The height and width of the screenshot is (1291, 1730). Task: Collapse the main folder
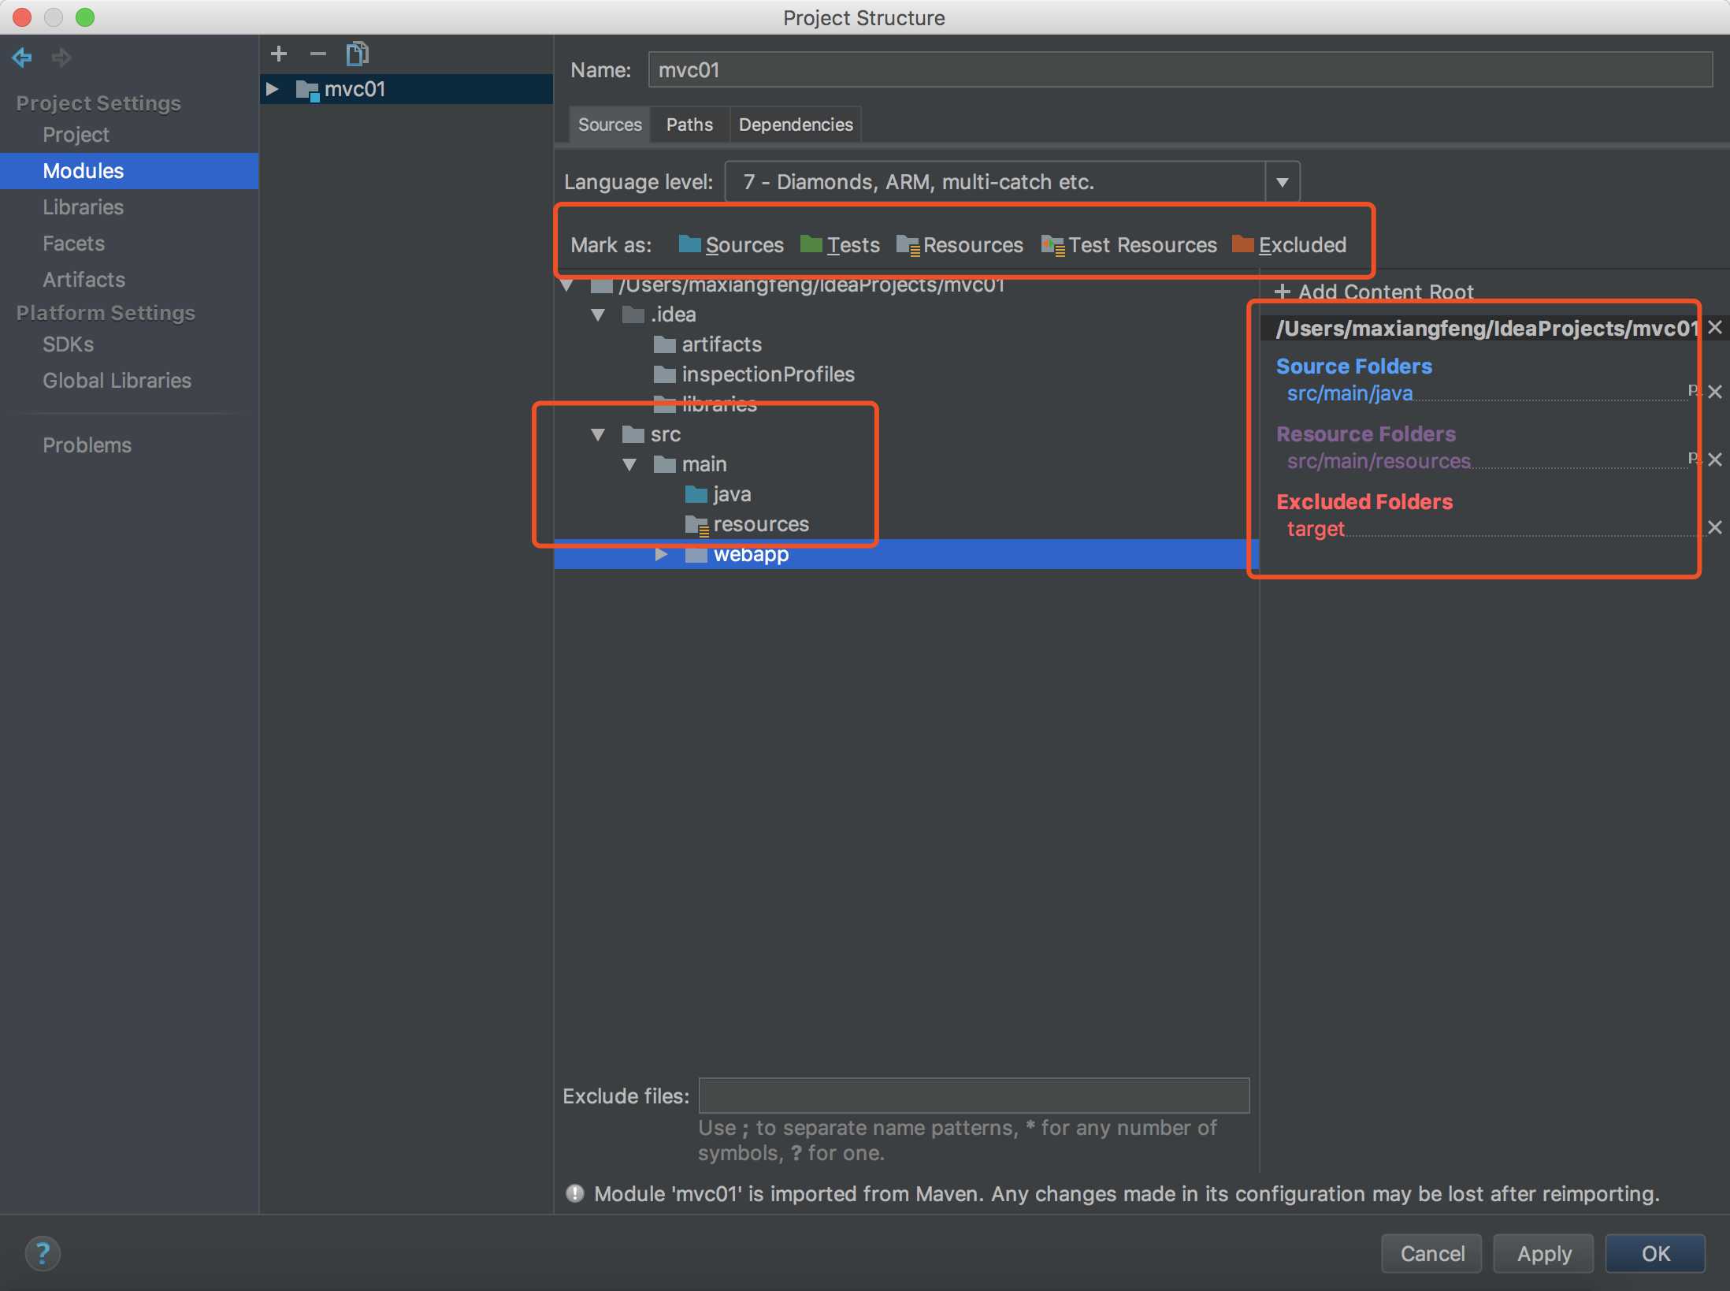(629, 464)
